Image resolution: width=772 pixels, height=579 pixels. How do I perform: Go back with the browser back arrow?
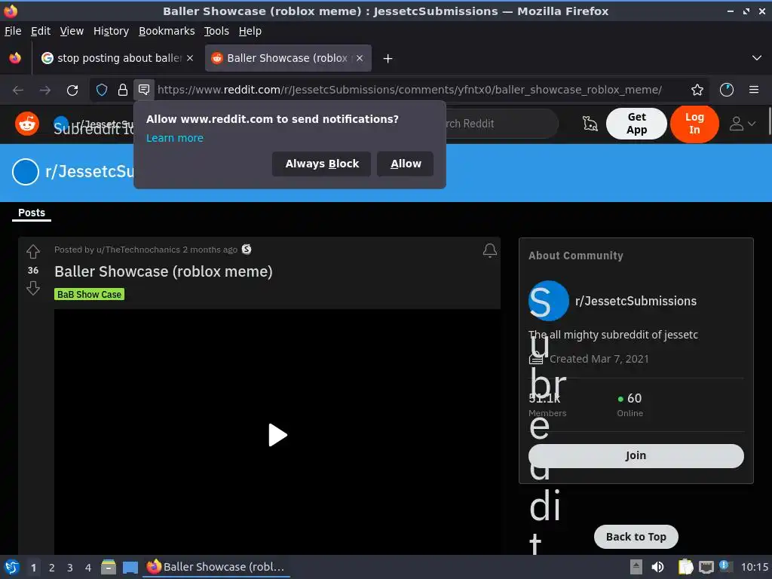(18, 90)
